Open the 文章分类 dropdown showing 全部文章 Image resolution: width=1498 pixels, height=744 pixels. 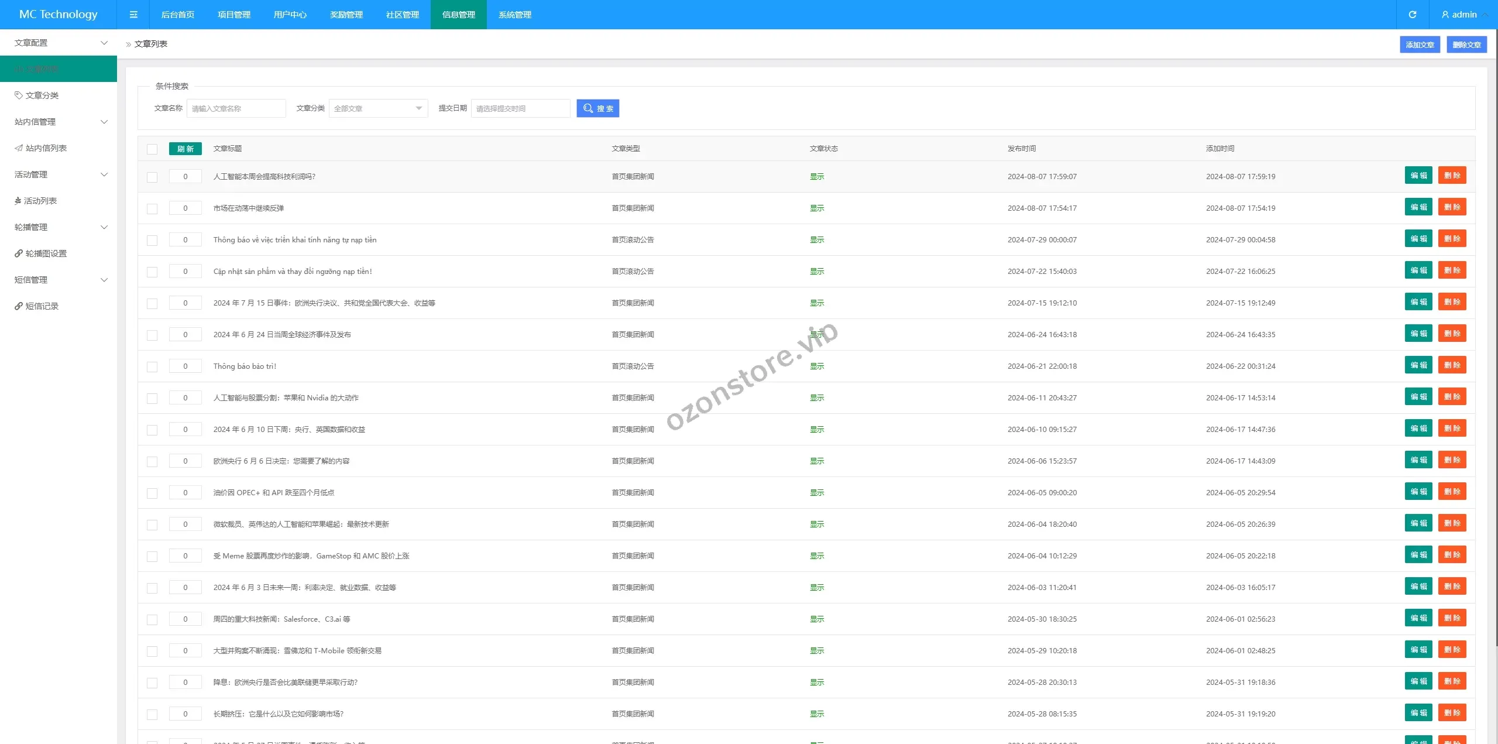click(378, 108)
